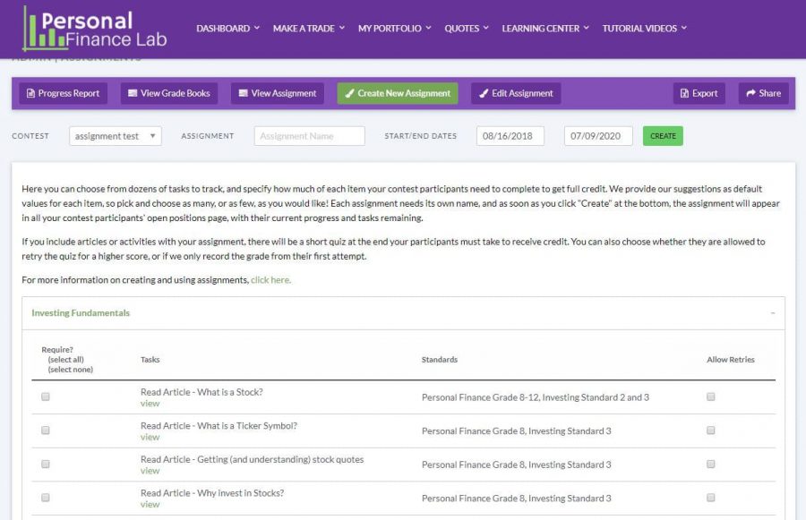Click the Export icon
This screenshot has width=806, height=520.
pyautogui.click(x=686, y=93)
